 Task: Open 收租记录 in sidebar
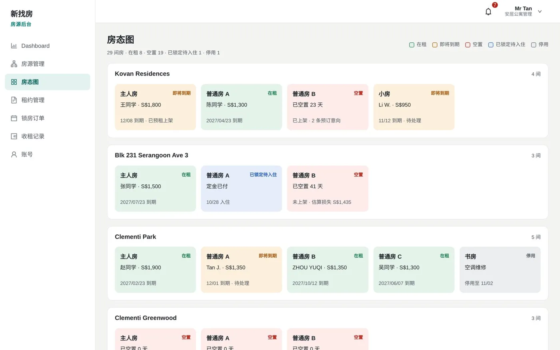coord(47,136)
